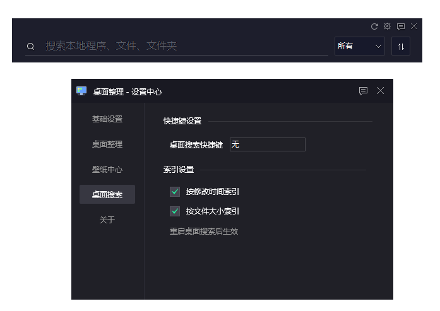Close the desktop search bar
The width and height of the screenshot is (440, 311).
coord(413,26)
